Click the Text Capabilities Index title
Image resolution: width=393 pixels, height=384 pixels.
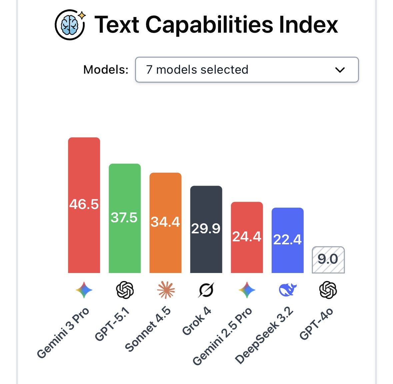[x=216, y=25]
